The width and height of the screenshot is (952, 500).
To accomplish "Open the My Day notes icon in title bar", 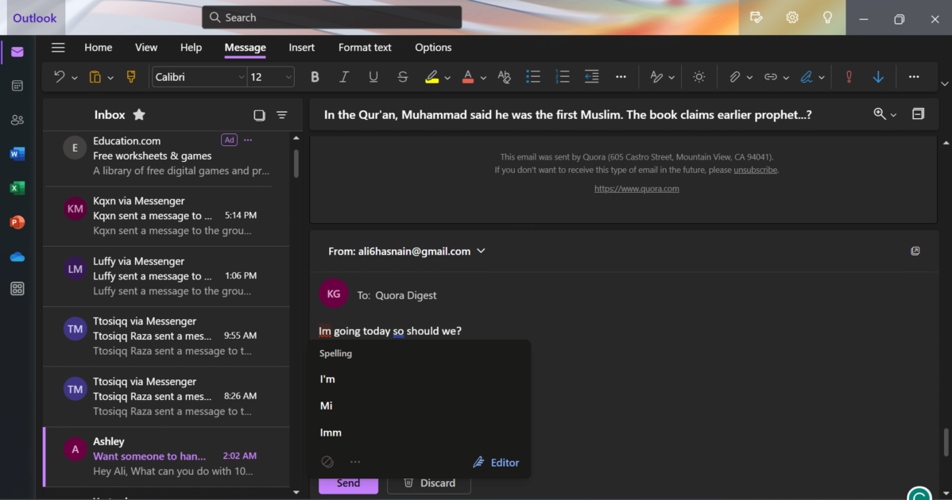I will tap(757, 17).
